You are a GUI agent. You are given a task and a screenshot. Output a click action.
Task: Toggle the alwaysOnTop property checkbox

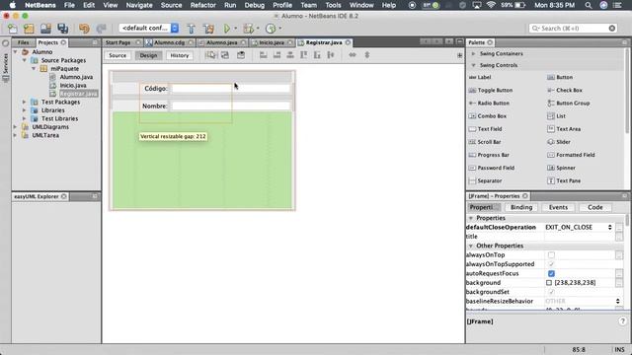tap(551, 254)
